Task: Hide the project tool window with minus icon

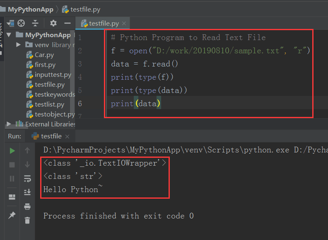Action: (68, 23)
